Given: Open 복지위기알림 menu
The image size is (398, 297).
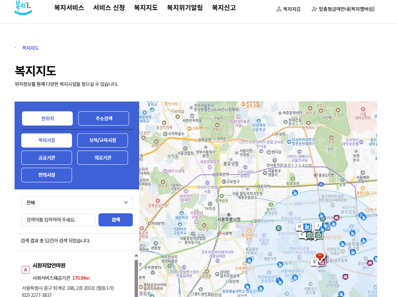Looking at the screenshot, I should [185, 7].
